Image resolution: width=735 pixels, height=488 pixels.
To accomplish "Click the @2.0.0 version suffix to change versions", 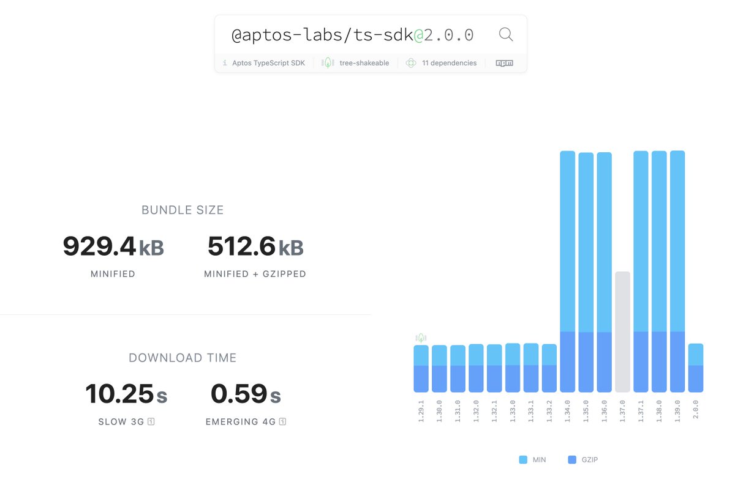I will tap(443, 34).
